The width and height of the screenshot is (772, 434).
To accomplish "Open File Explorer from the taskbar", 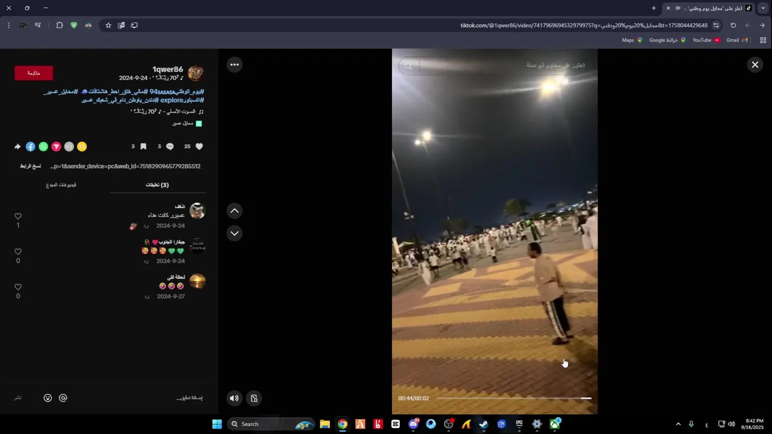I will pos(324,424).
